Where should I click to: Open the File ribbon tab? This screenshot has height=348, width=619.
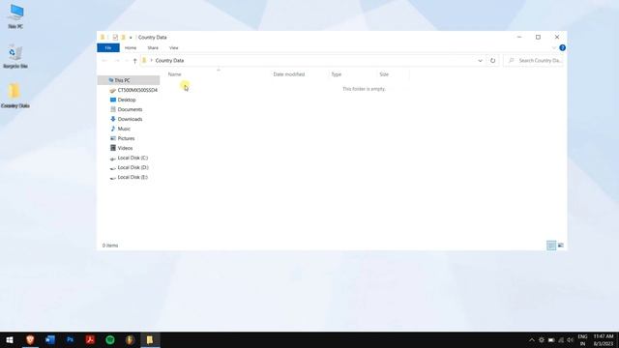click(108, 47)
